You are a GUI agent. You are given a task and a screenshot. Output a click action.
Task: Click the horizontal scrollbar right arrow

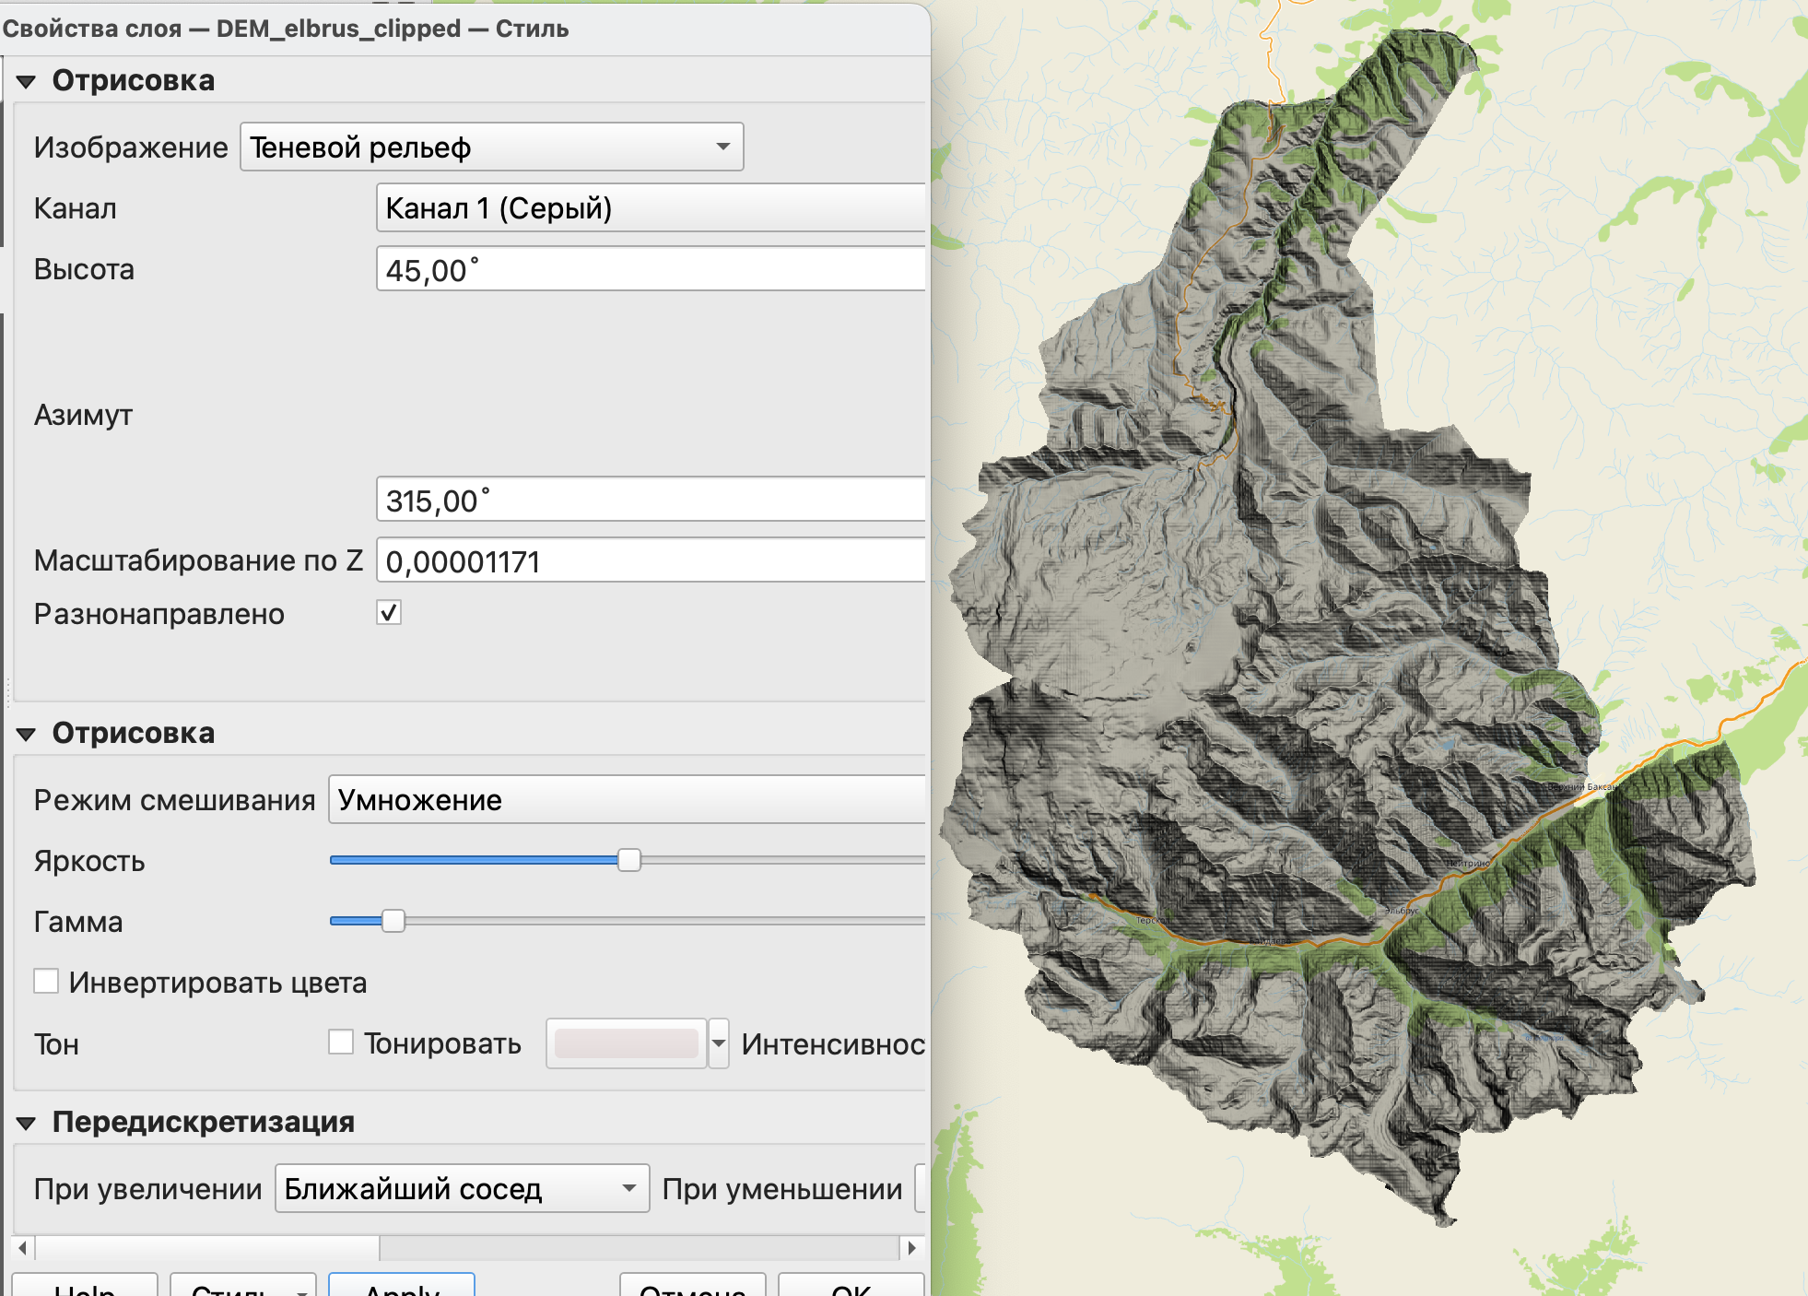pos(911,1248)
